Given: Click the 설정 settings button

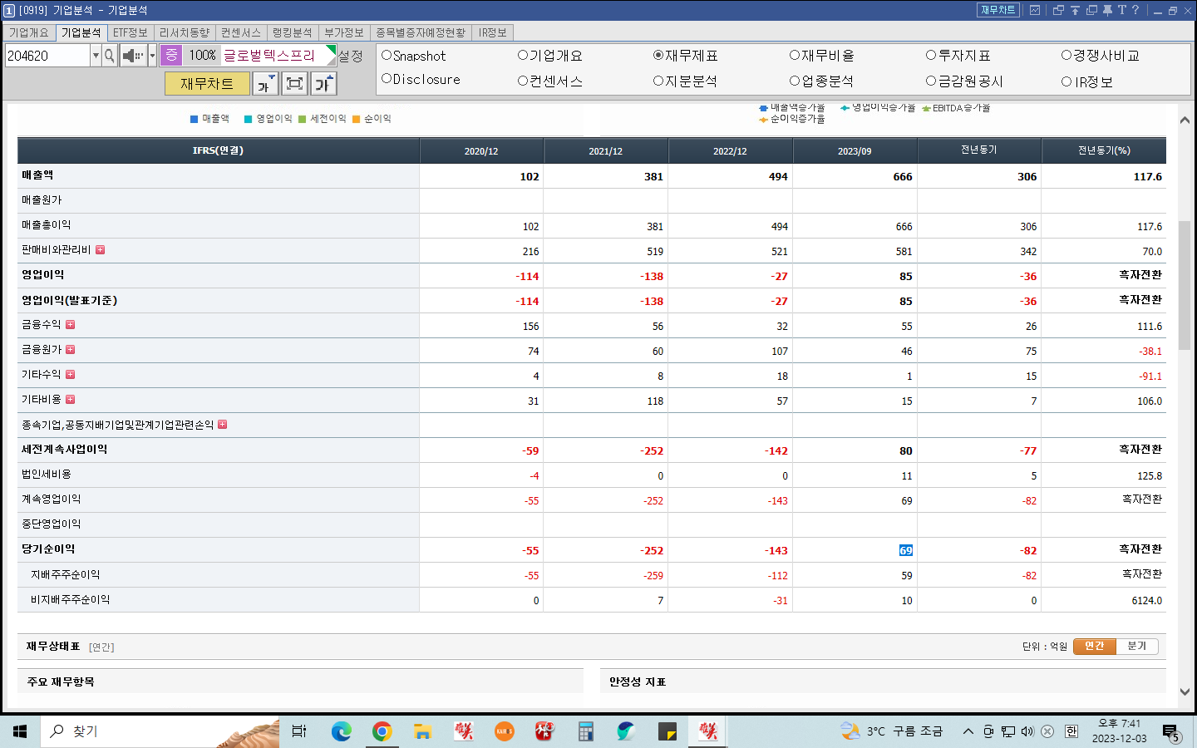Looking at the screenshot, I should 351,56.
